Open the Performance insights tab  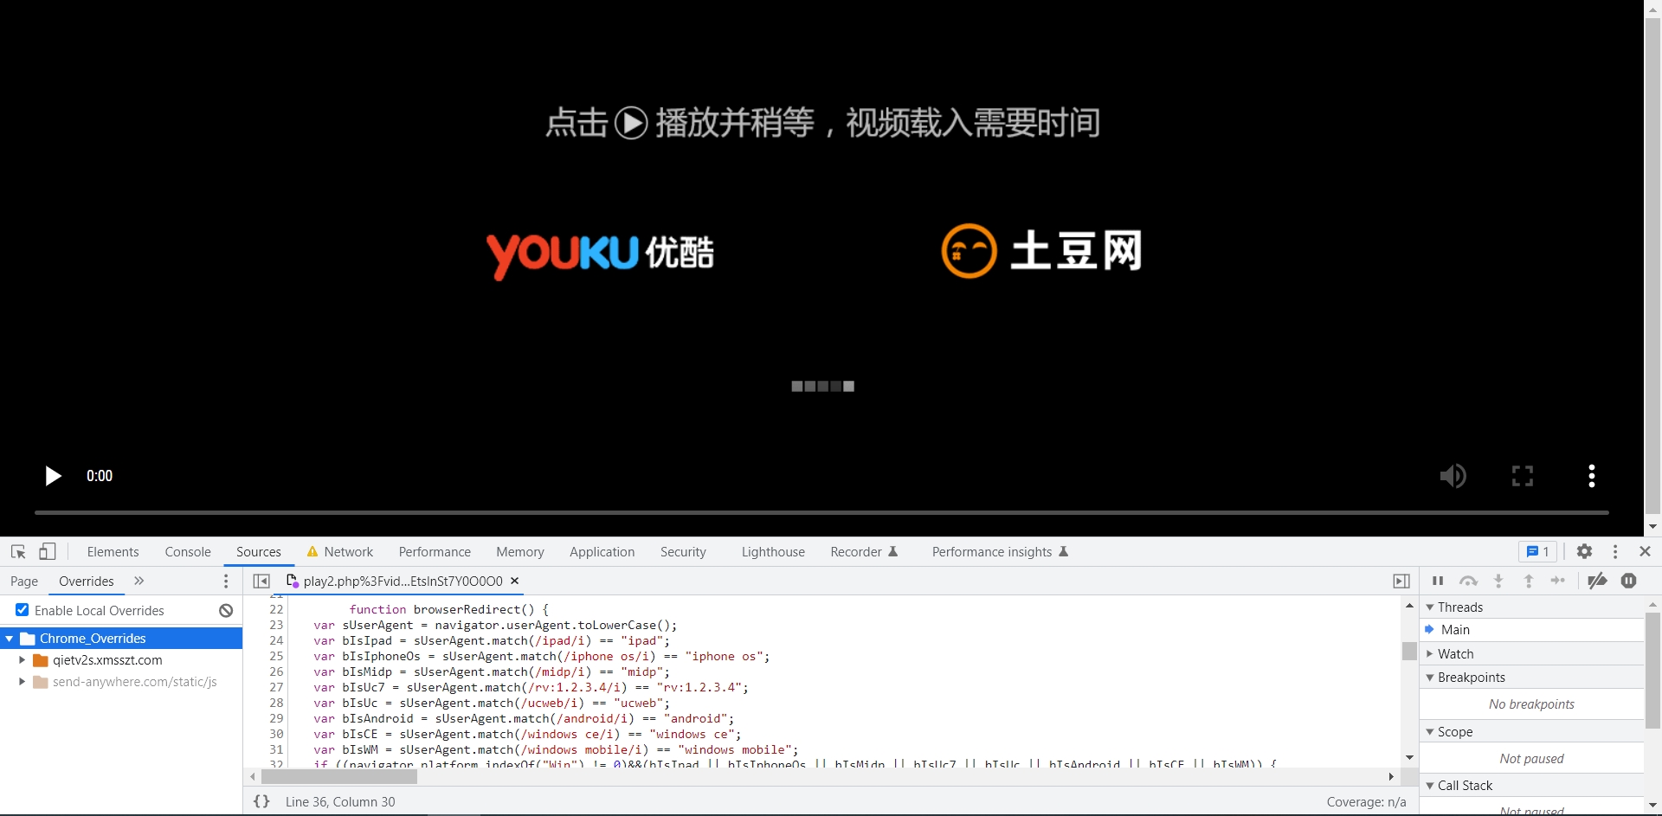point(1000,552)
